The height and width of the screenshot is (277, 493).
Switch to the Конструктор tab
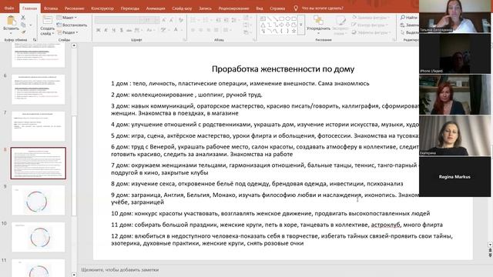(x=102, y=8)
